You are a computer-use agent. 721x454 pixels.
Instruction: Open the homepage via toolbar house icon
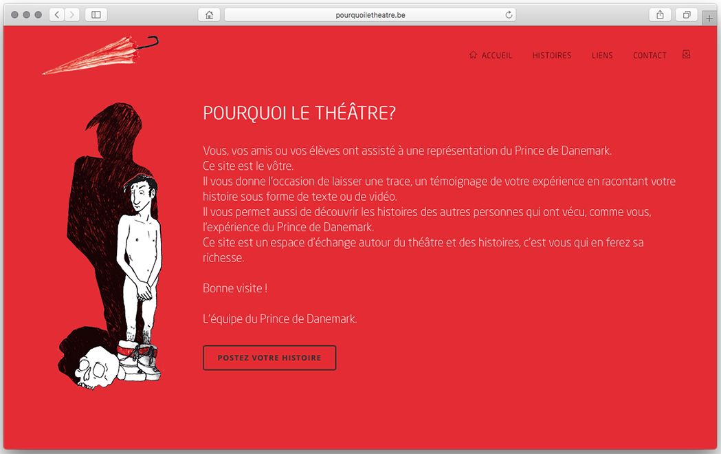(x=209, y=14)
